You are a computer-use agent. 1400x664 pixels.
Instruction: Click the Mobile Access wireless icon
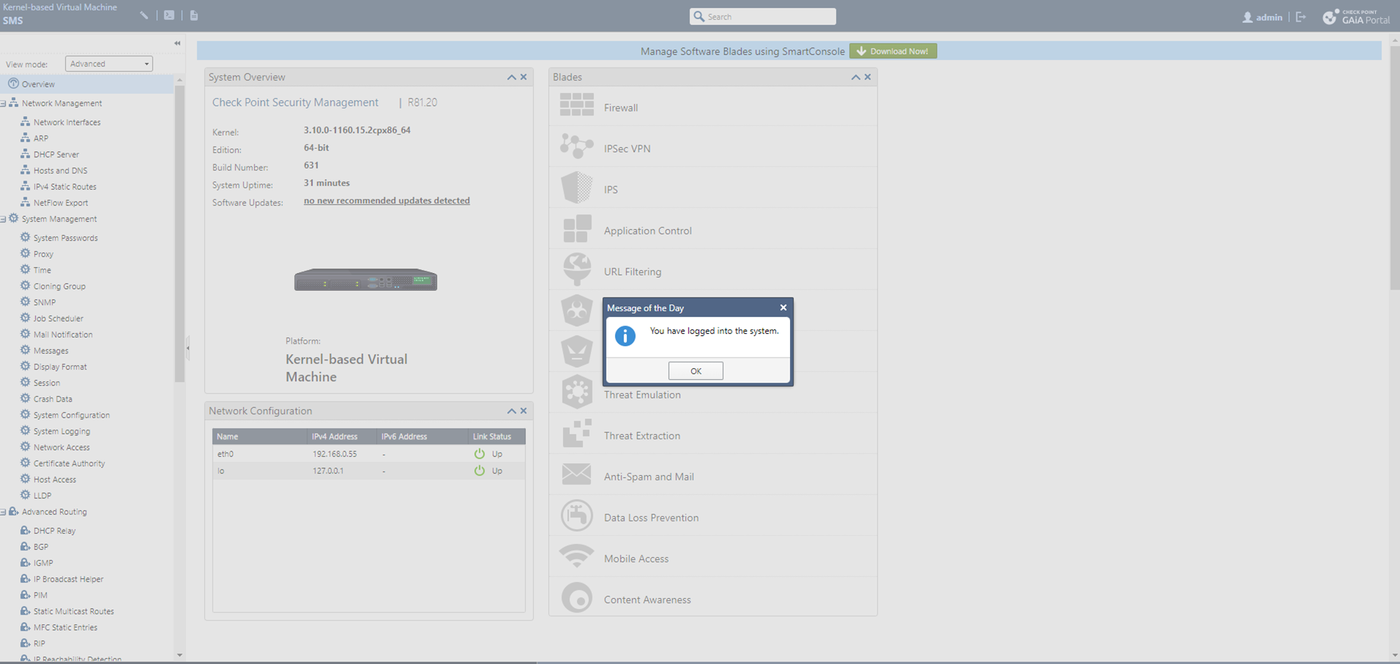[x=576, y=558]
